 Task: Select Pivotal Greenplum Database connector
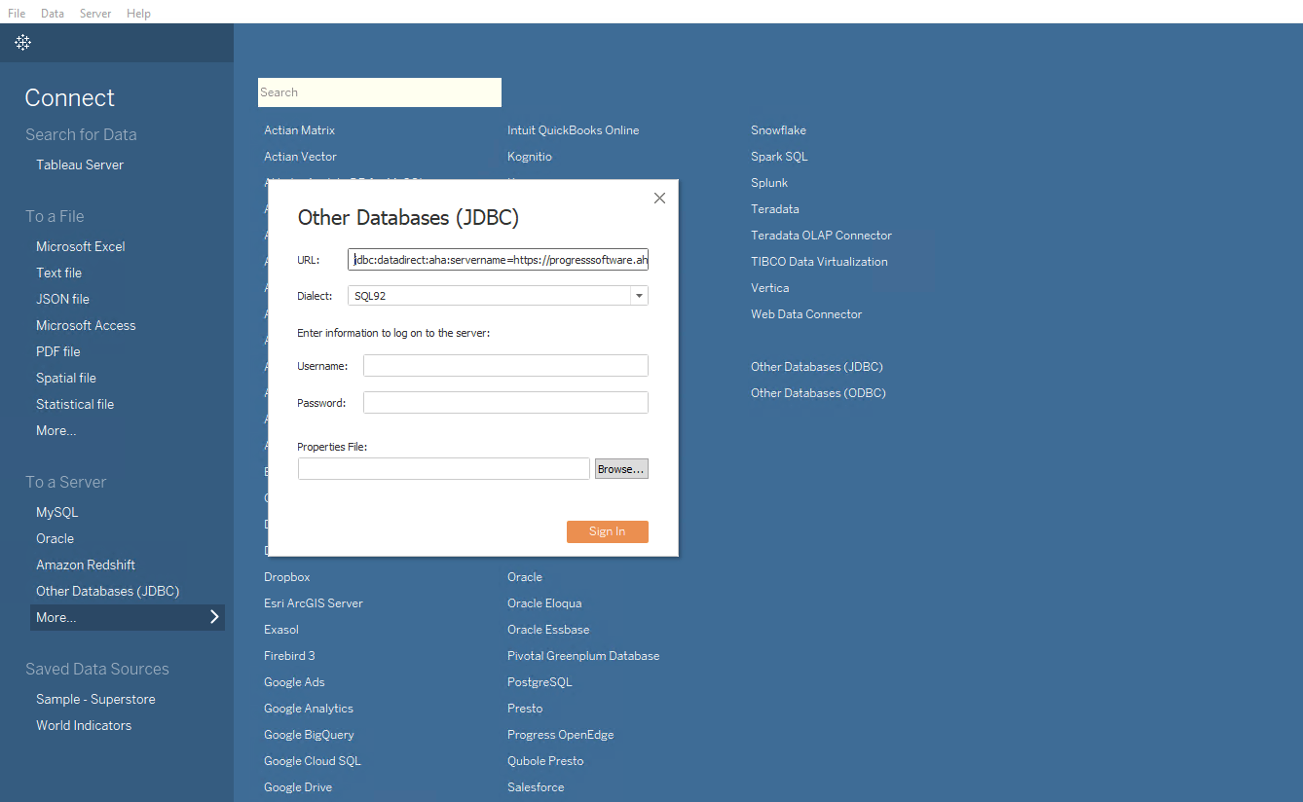coord(583,656)
